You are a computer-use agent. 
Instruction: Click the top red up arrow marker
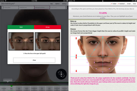(76, 38)
